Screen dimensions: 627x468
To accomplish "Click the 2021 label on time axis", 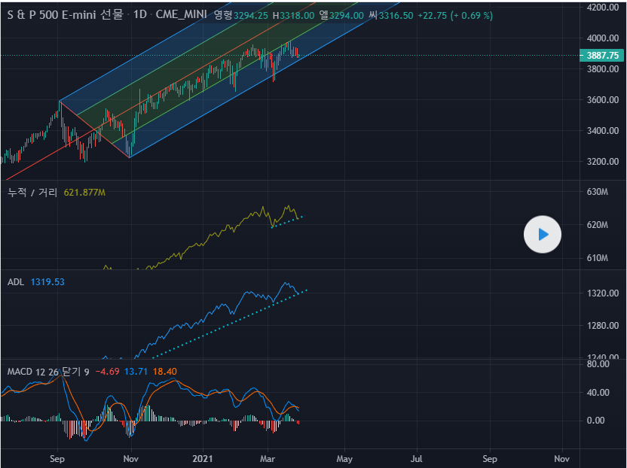I will 203,457.
